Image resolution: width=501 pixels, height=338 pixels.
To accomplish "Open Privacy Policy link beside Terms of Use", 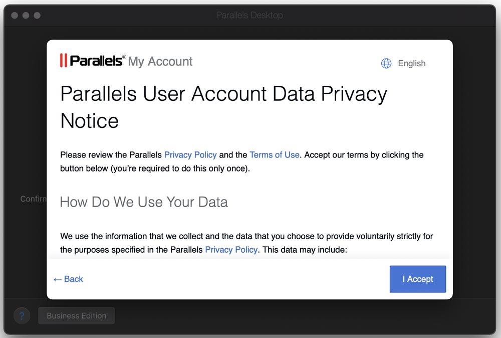I will click(x=190, y=155).
